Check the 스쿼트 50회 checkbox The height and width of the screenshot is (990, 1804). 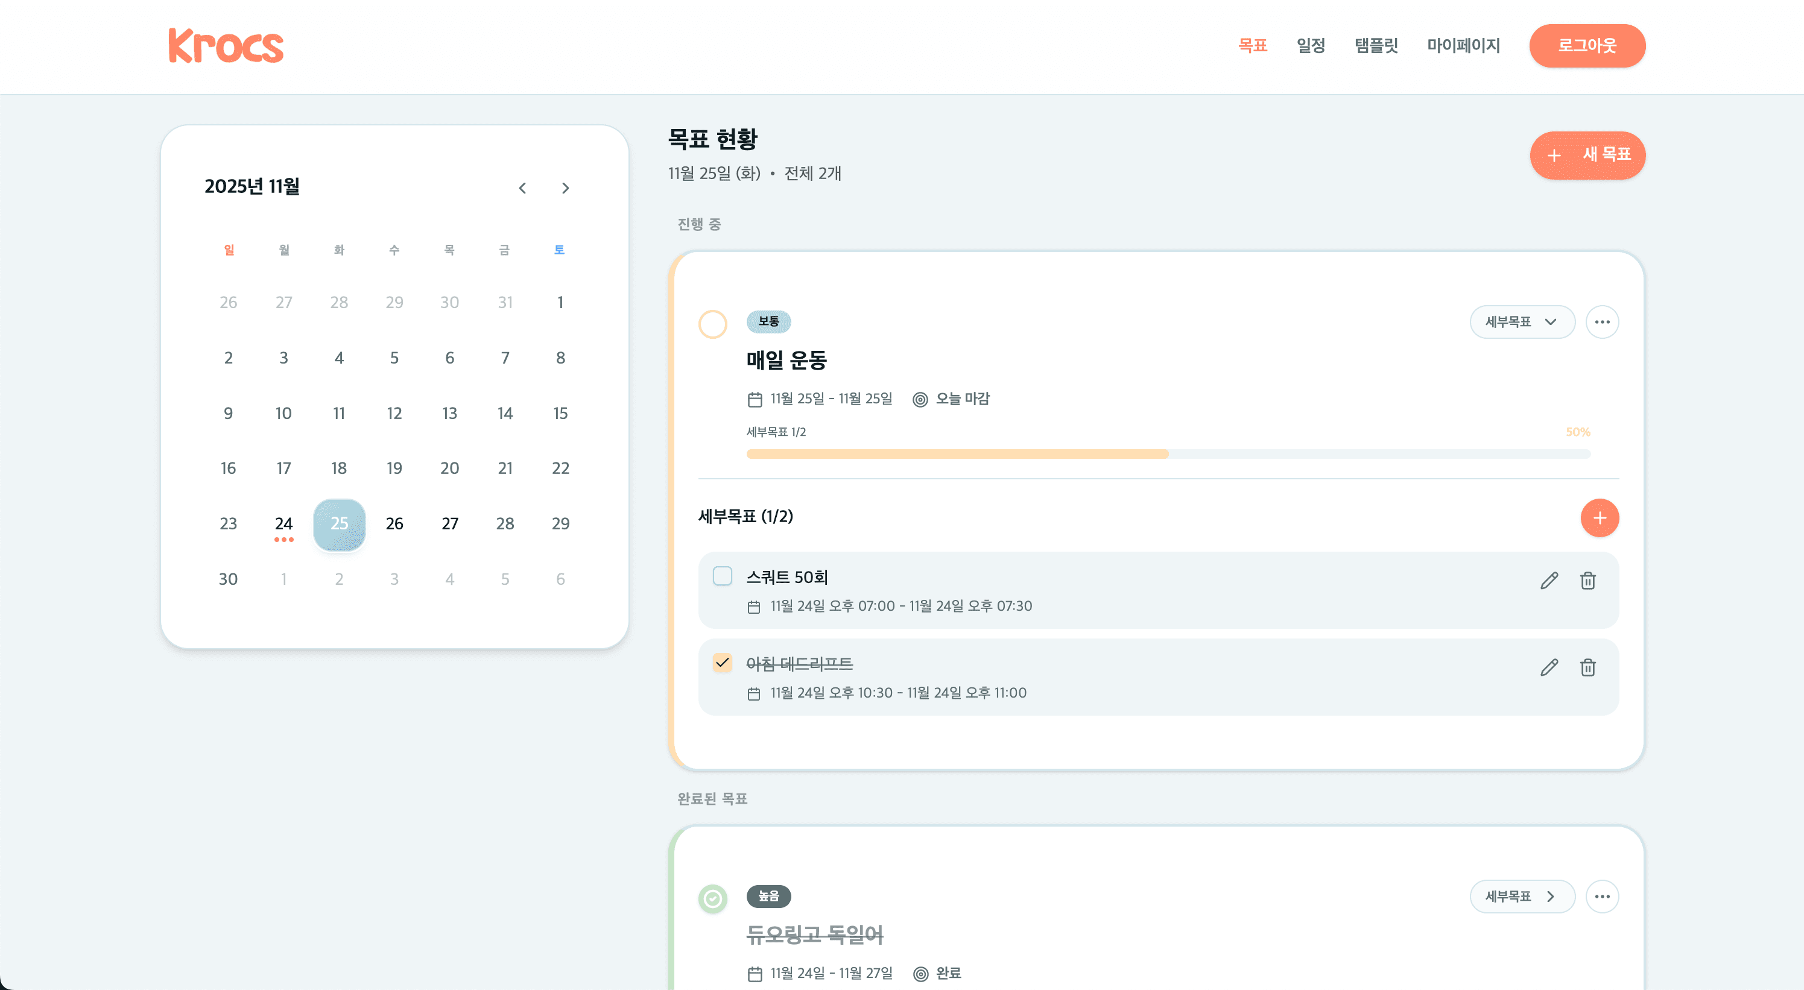click(722, 576)
